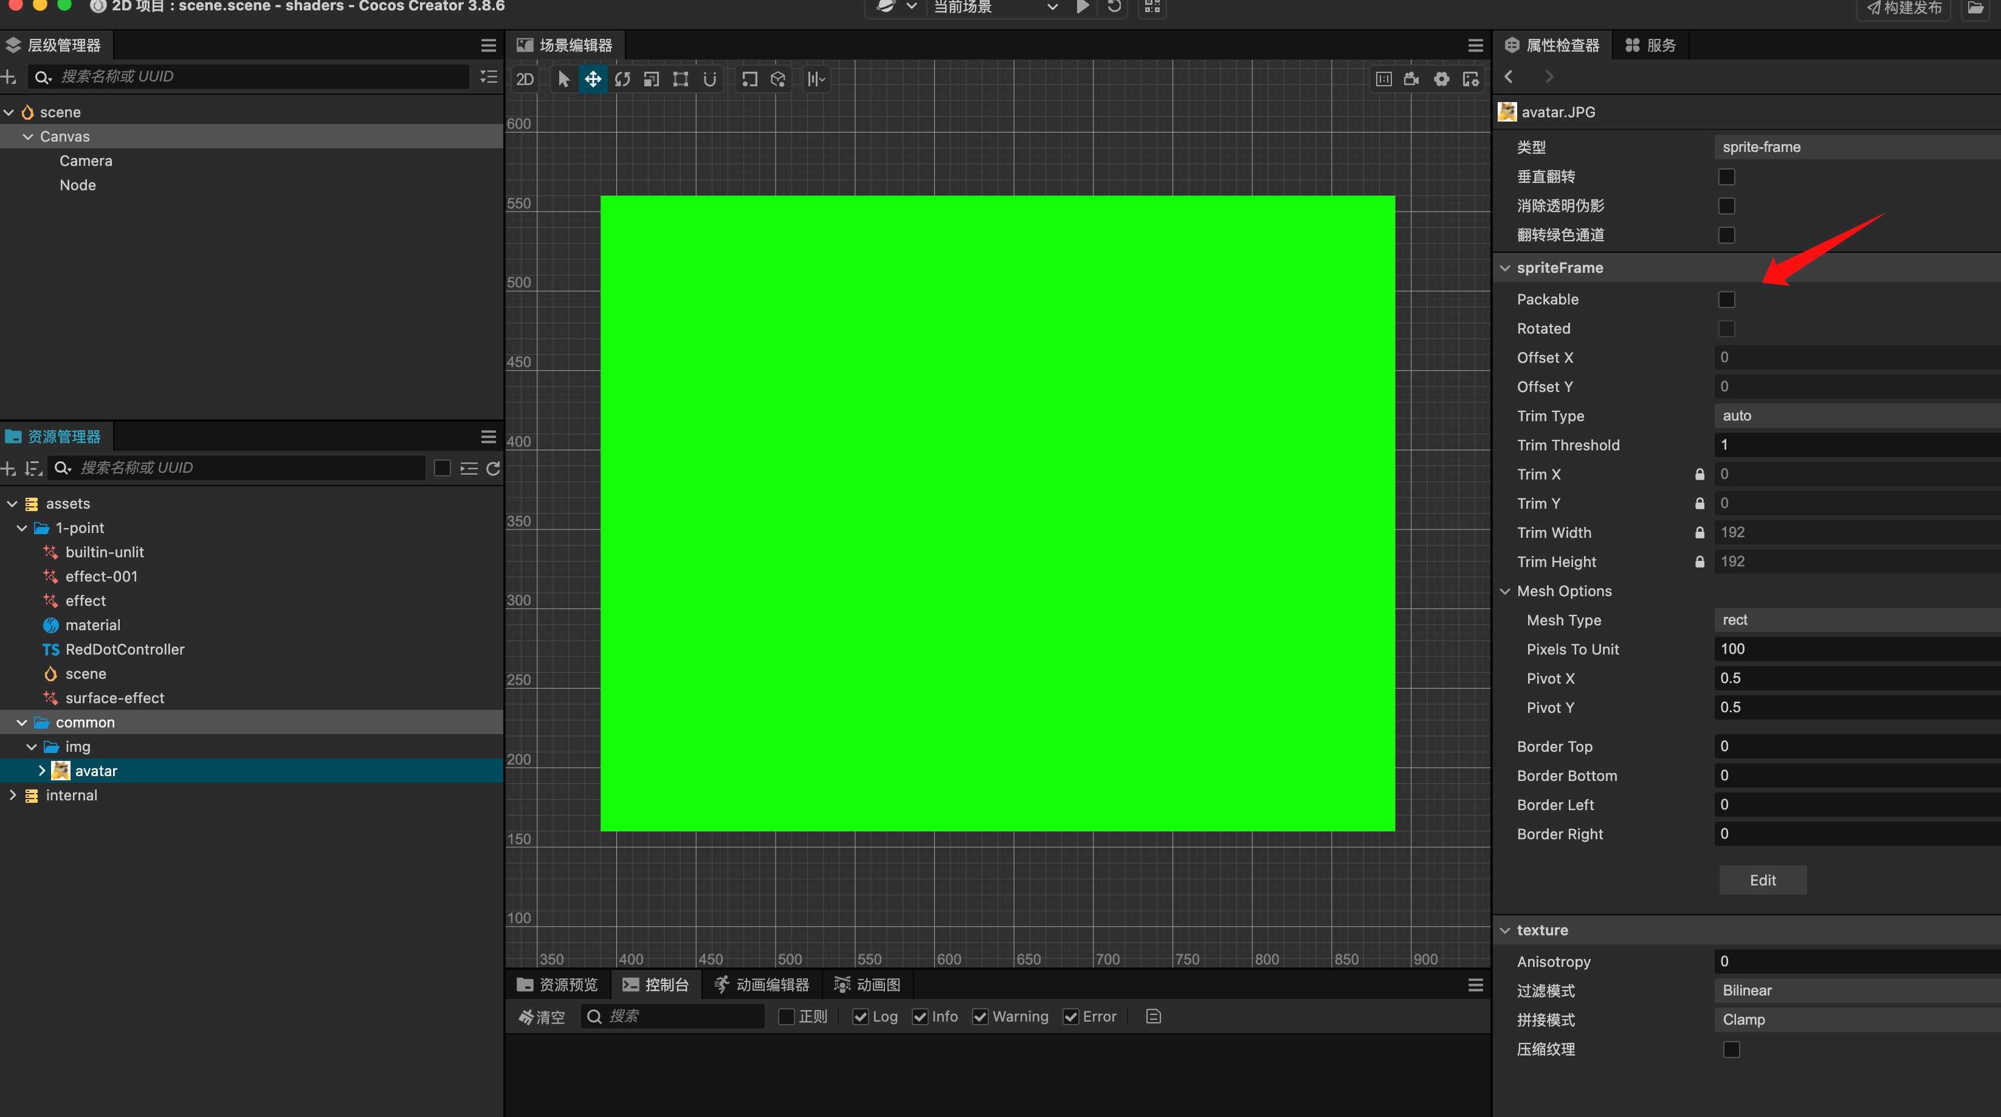Expand the avatar asset item
The height and width of the screenshot is (1117, 2001).
click(42, 771)
